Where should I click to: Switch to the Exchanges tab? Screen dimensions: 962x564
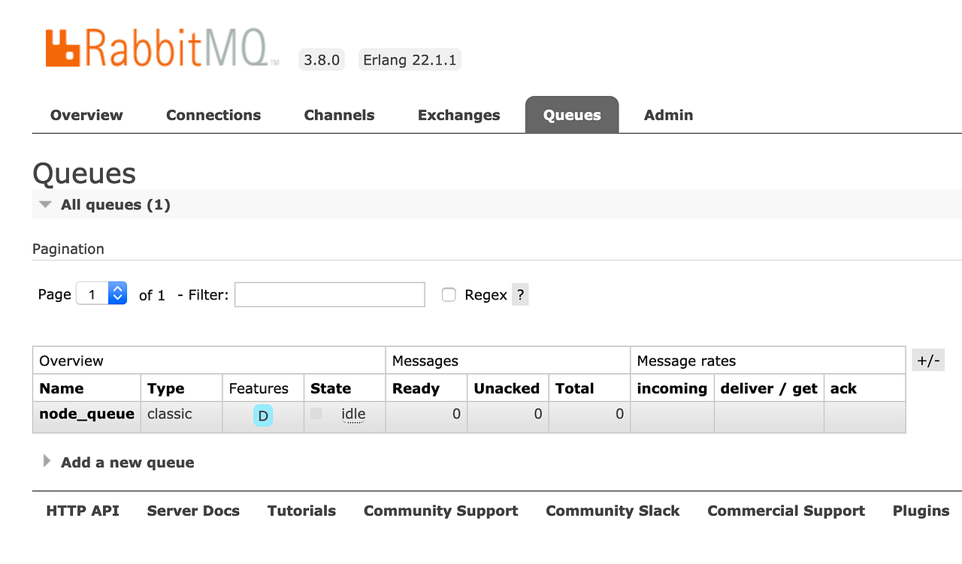point(458,115)
